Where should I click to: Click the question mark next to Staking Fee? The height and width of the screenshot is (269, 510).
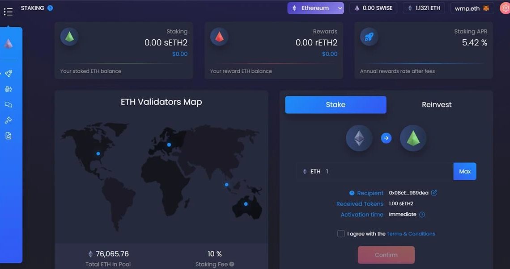click(x=232, y=264)
